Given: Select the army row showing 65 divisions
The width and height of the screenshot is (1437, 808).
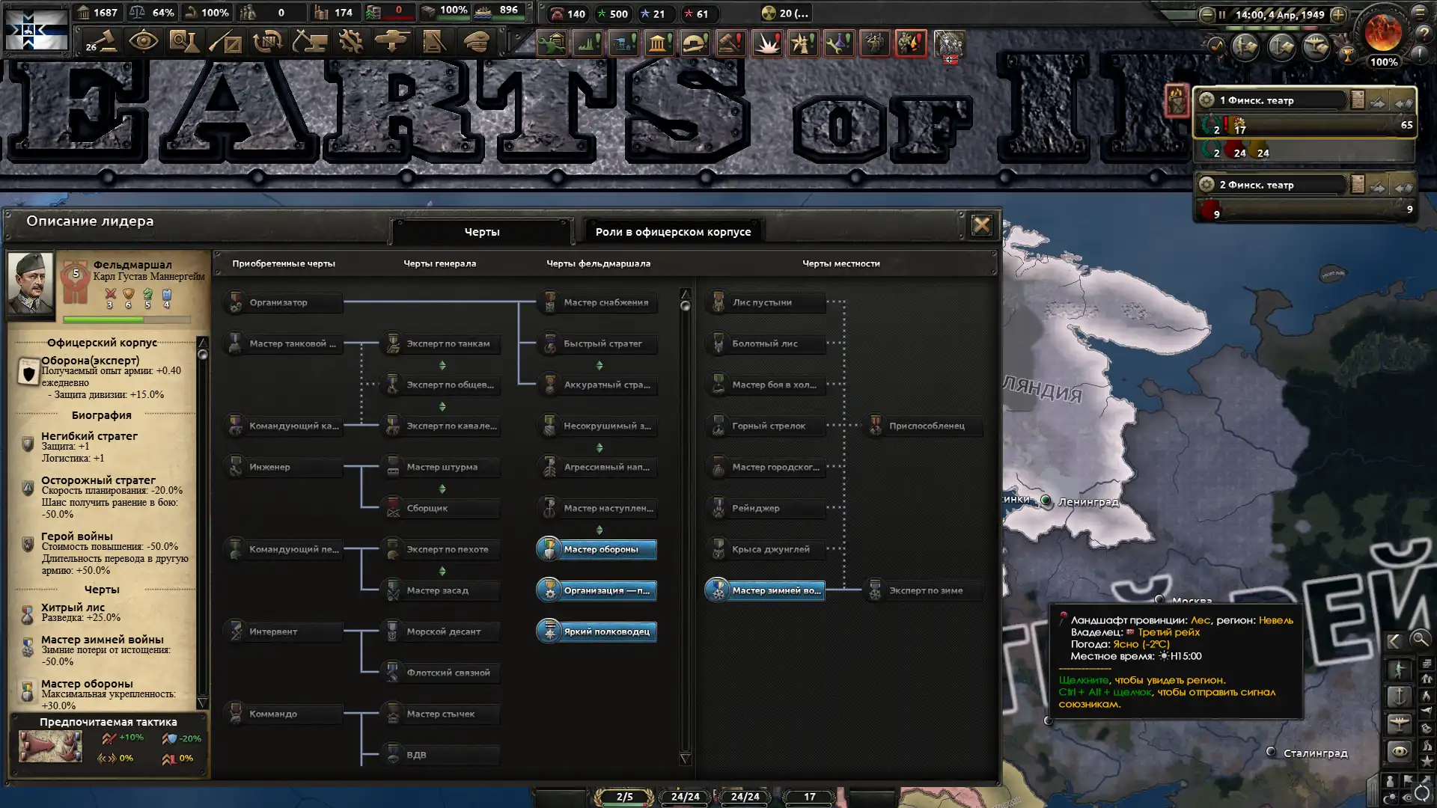Looking at the screenshot, I should pos(1304,125).
